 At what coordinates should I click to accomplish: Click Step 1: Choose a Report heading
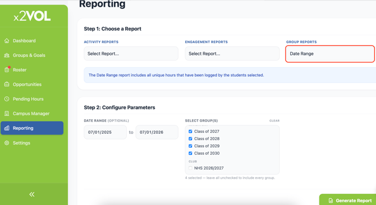(112, 29)
